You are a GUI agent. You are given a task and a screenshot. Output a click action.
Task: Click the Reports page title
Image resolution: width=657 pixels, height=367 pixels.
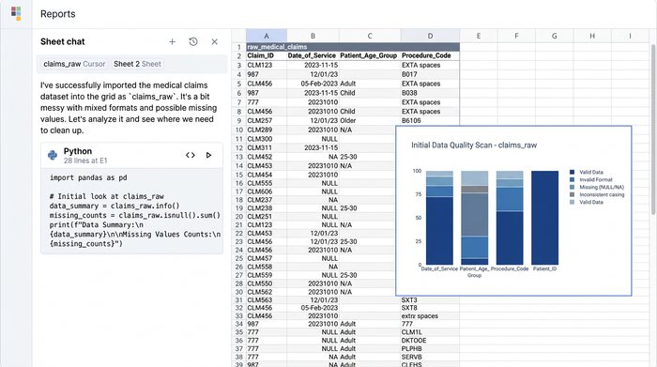pyautogui.click(x=58, y=14)
